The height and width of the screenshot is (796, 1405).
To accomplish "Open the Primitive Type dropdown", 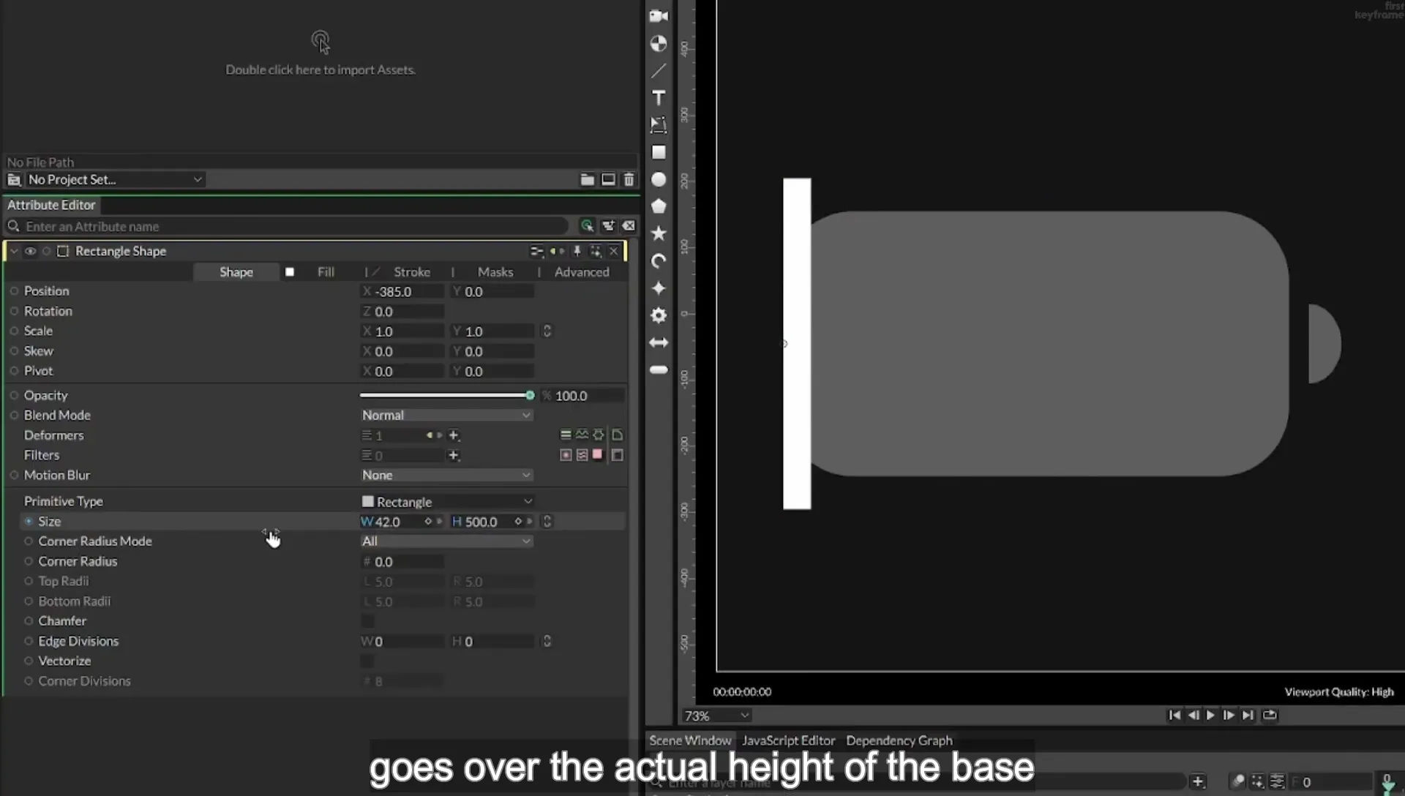I will click(x=446, y=502).
